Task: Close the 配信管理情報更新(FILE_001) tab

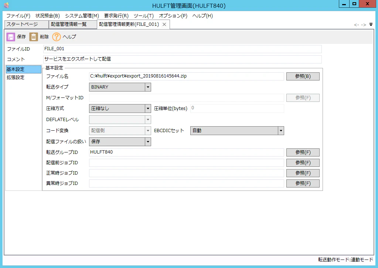Action: [x=164, y=24]
